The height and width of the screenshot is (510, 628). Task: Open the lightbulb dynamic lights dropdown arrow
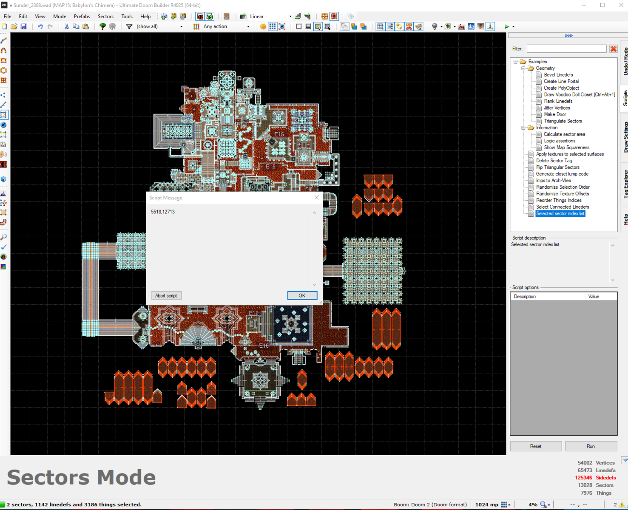(441, 26)
